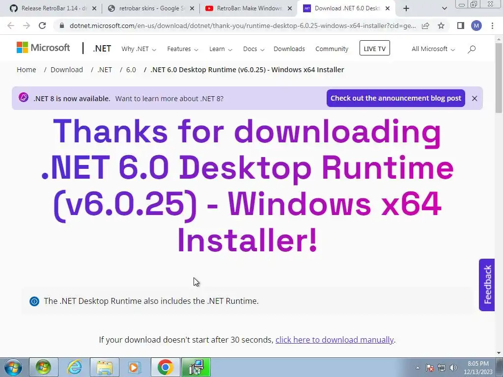The image size is (503, 377).
Task: Open the Community nav item
Action: click(x=332, y=49)
